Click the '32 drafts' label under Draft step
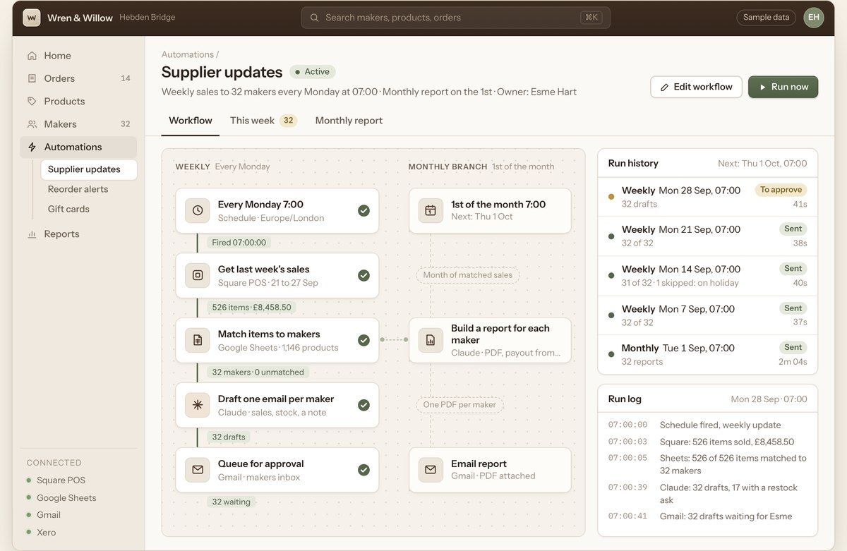The width and height of the screenshot is (847, 551). (x=229, y=437)
